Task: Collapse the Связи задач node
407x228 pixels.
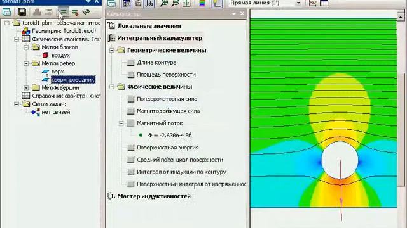Action: point(17,104)
